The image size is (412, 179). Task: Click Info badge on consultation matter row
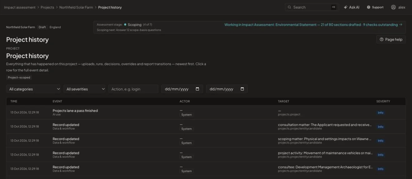coord(380,127)
